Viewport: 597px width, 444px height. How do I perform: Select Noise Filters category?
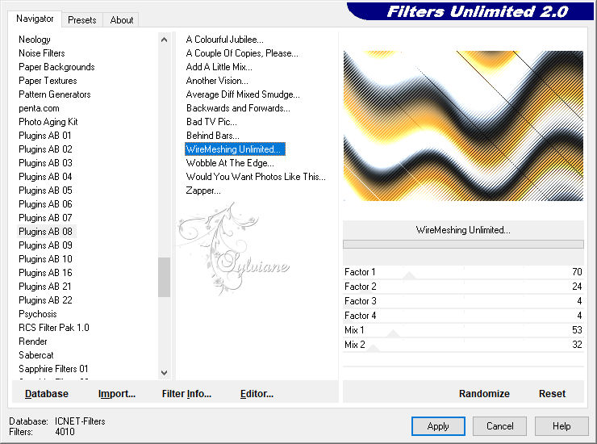click(42, 53)
